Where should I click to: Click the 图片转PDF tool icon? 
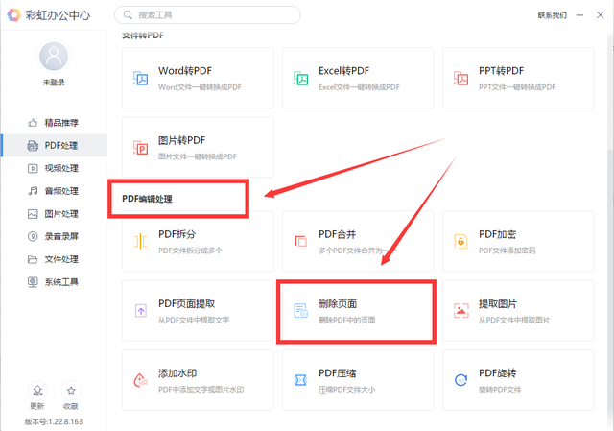pos(140,148)
